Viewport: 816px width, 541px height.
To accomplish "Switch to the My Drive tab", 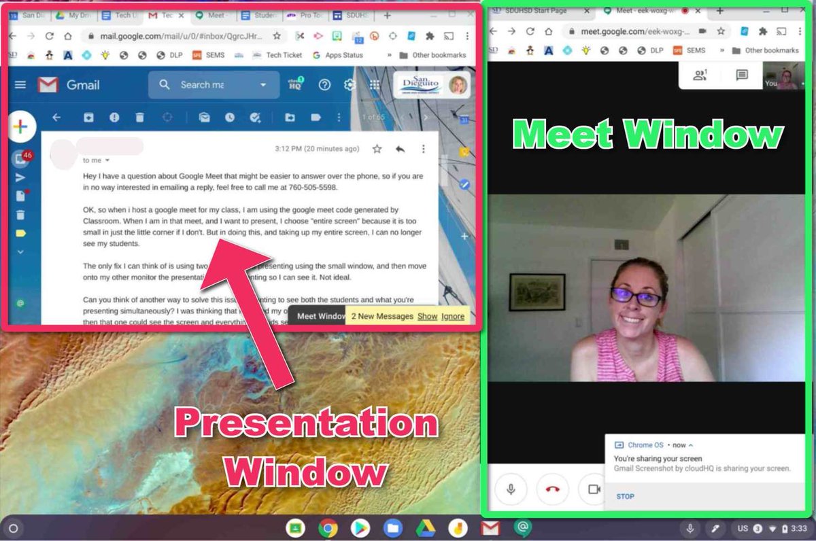I will pos(72,15).
